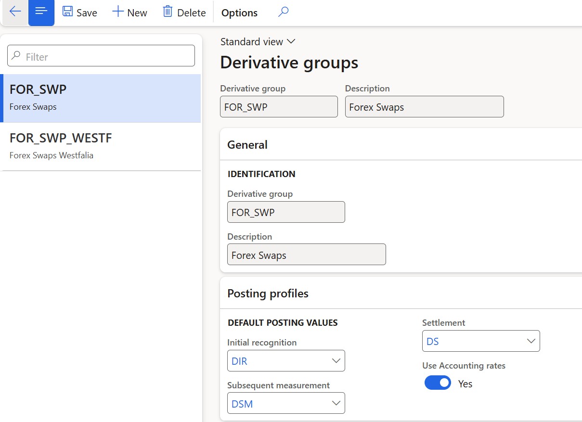The image size is (582, 422).
Task: Open the Settlement dropdown arrow
Action: [x=531, y=341]
